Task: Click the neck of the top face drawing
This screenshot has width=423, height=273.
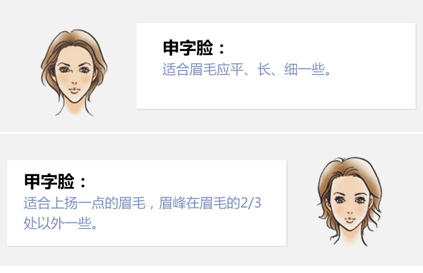Action: pos(74,109)
